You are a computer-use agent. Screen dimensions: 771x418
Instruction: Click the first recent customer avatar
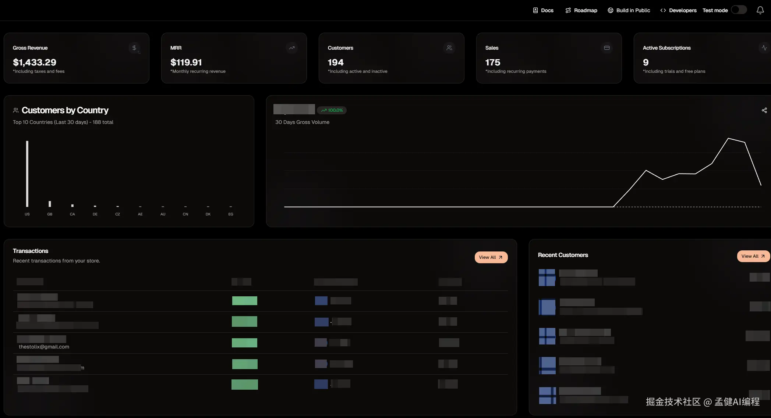[x=547, y=278]
